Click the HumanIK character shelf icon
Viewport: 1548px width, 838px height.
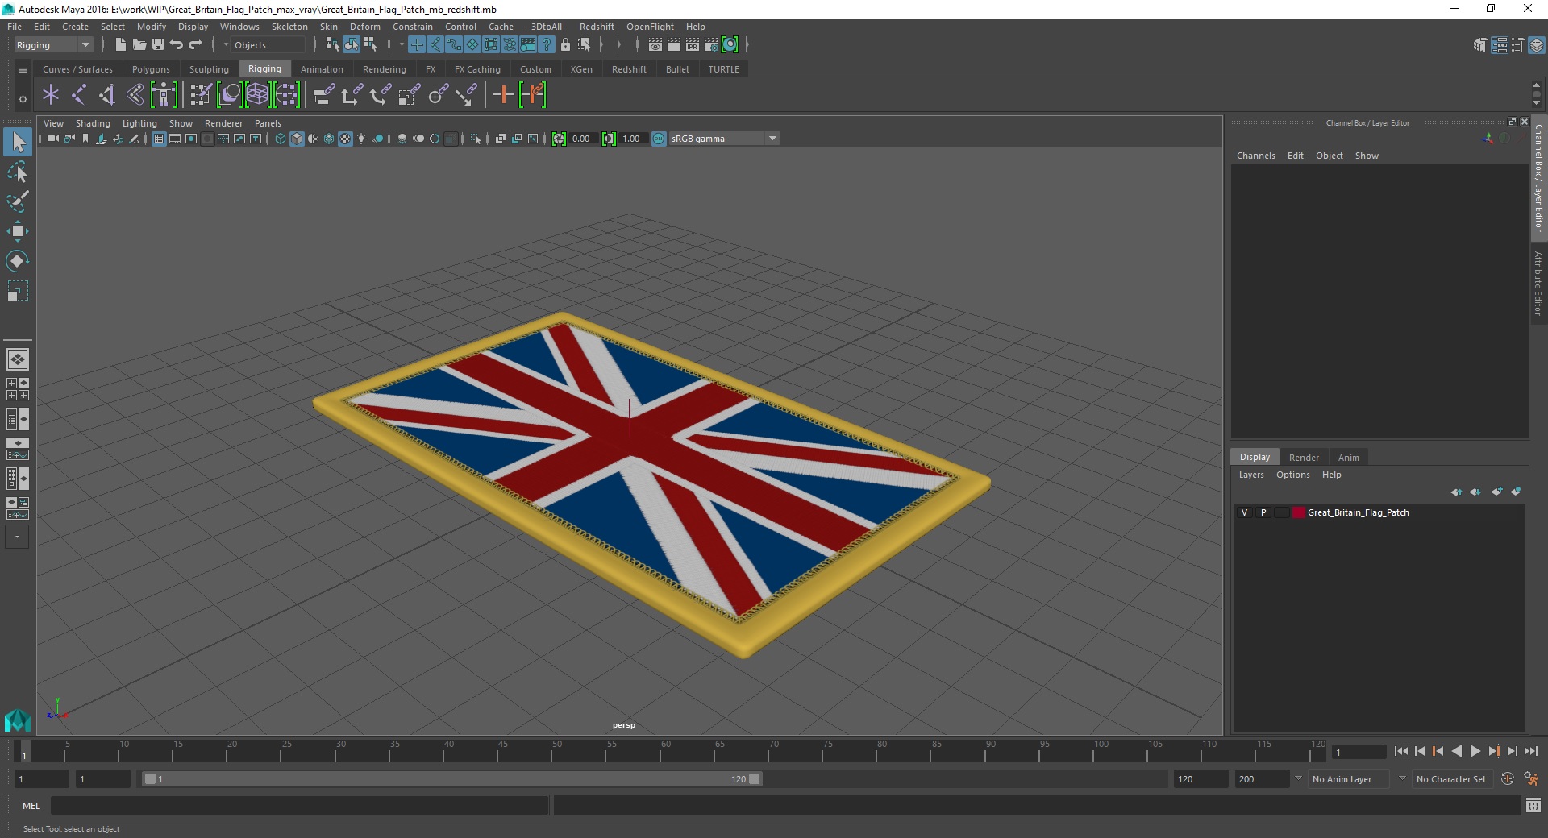[x=164, y=95]
